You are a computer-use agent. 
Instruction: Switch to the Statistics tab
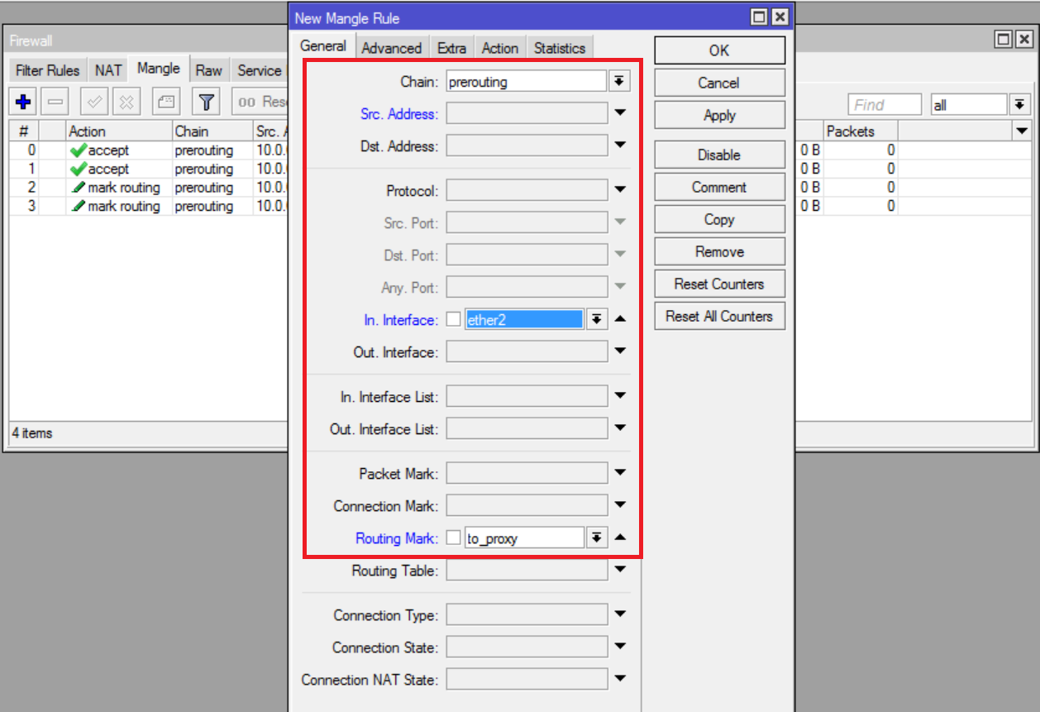point(560,48)
